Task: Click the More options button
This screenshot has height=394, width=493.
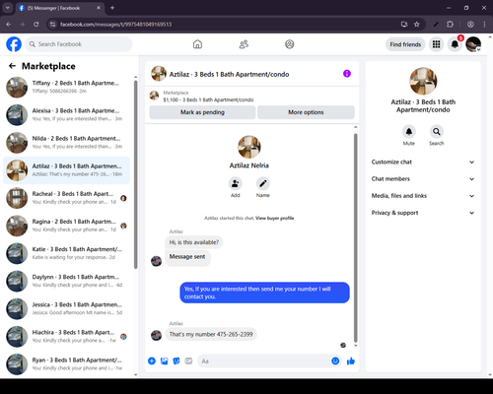Action: 306,112
